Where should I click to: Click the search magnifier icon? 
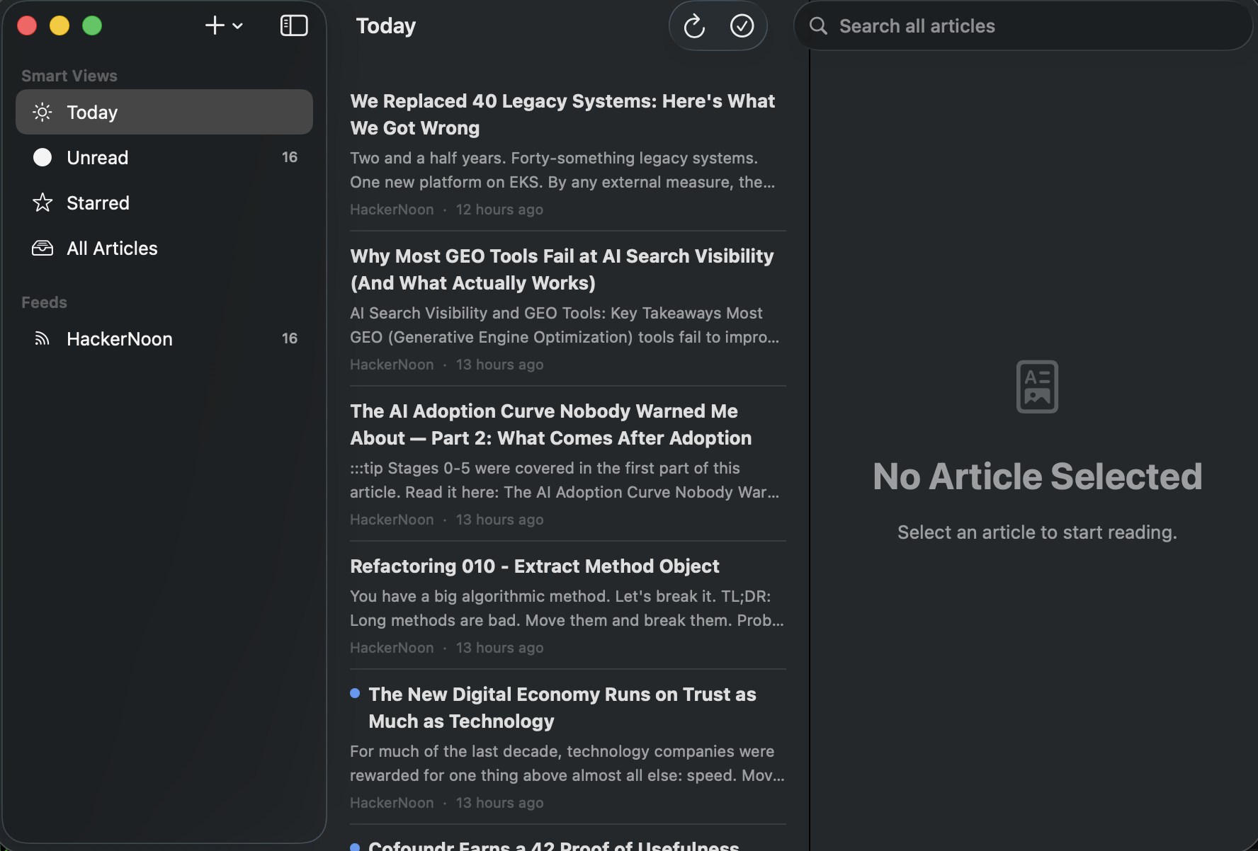point(818,26)
